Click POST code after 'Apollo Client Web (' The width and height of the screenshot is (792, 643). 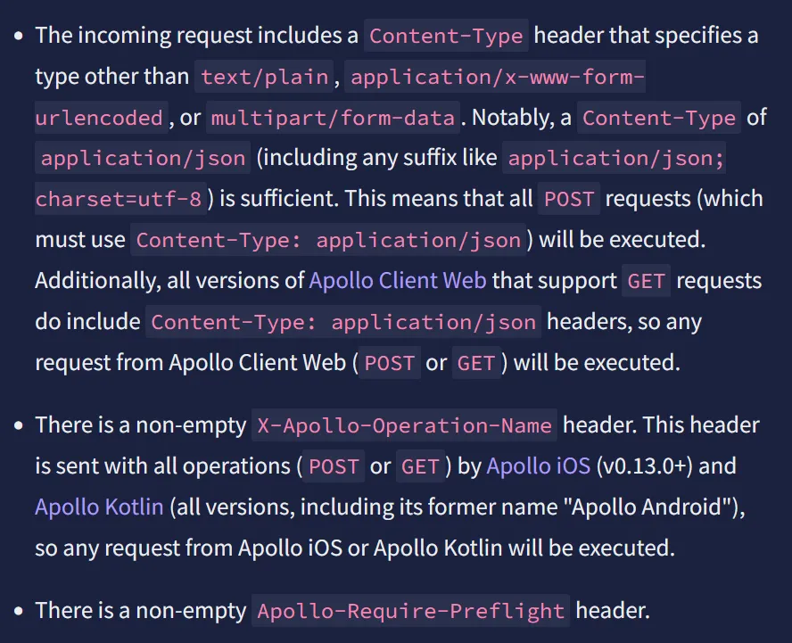(390, 363)
